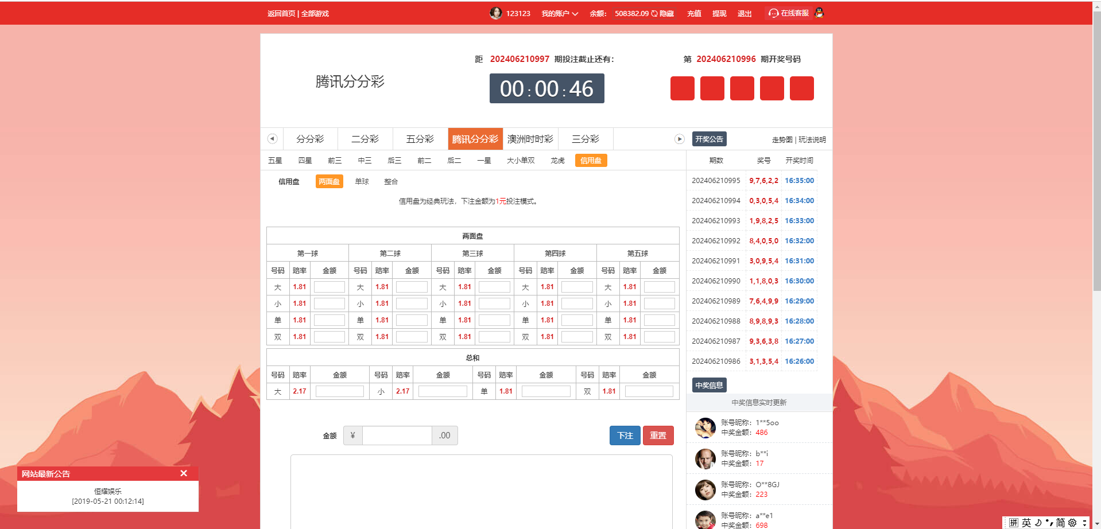This screenshot has width=1101, height=529.
Task: Click the first winner's avatar thumbnail
Action: click(705, 427)
